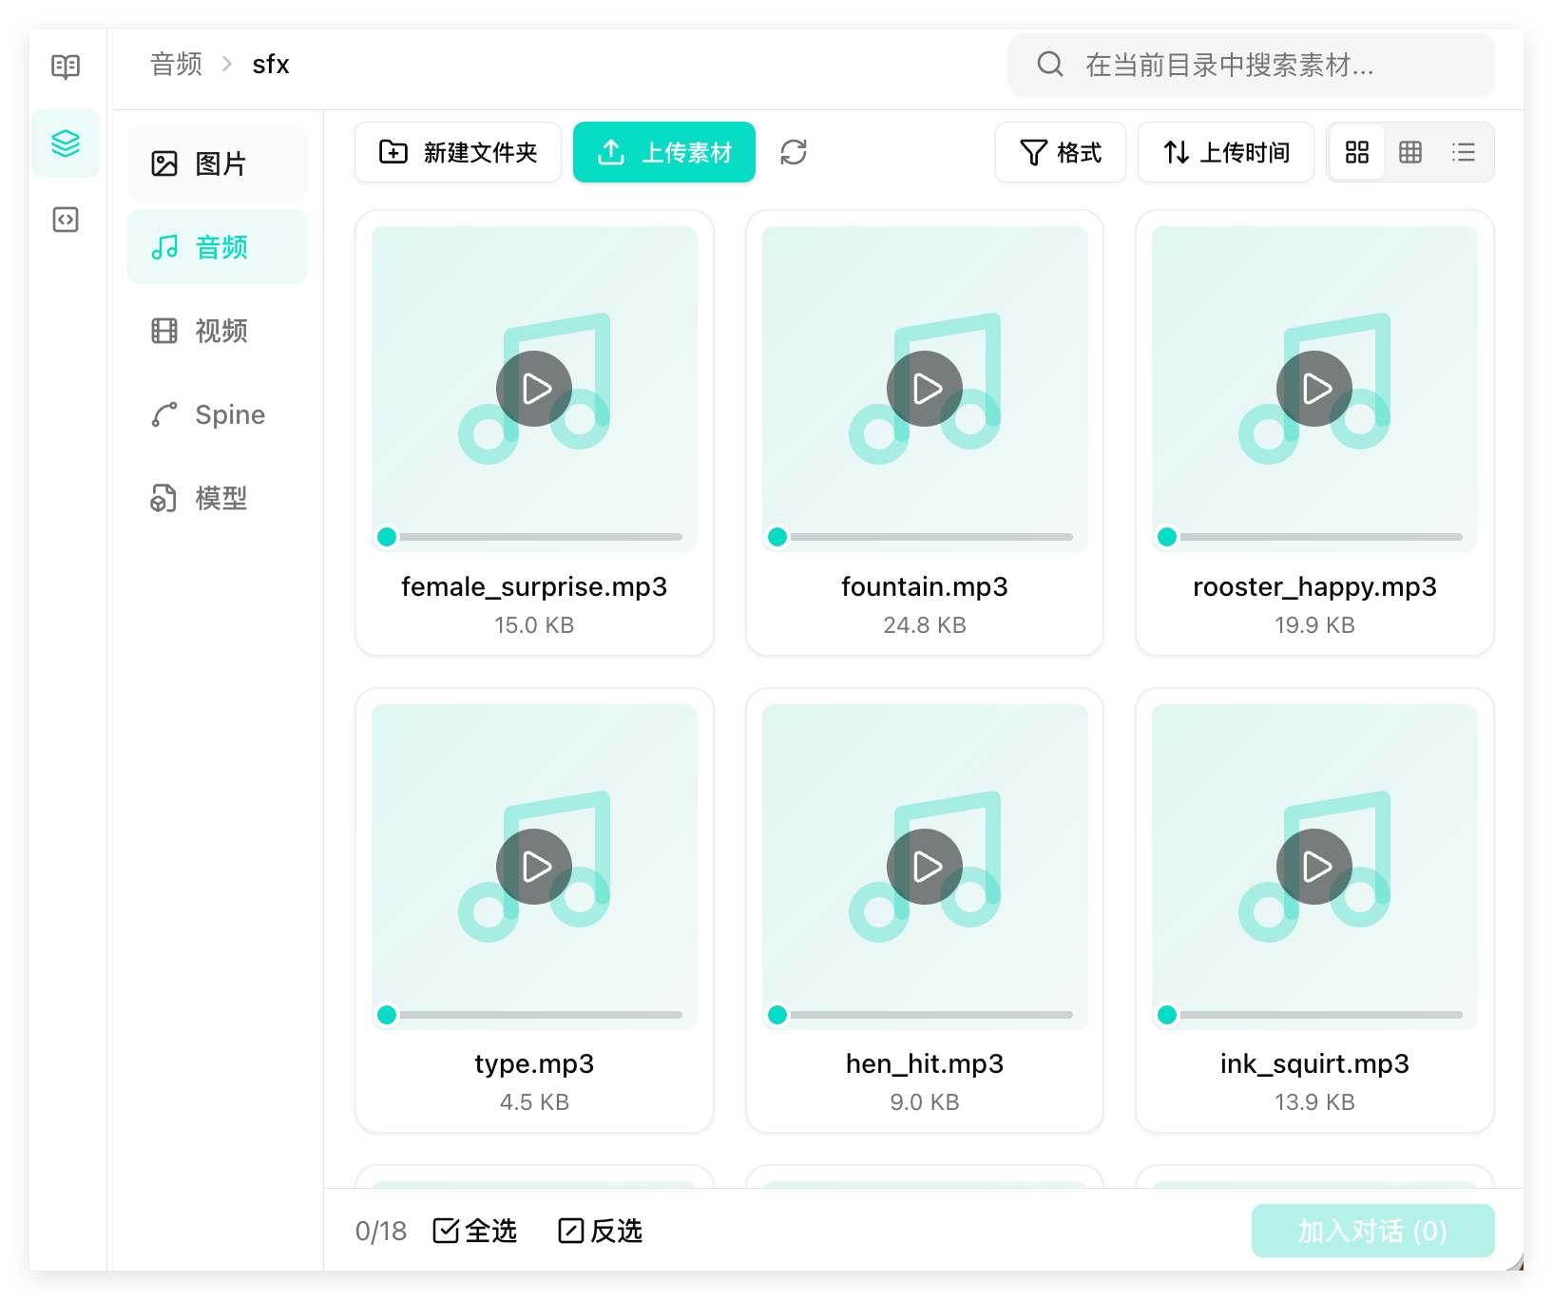
Task: Click 加入对话 (0) button
Action: click(1372, 1231)
